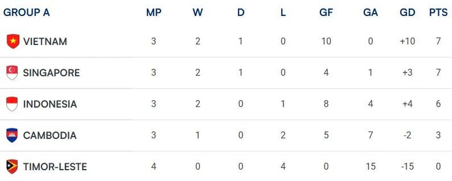
Task: Select Vietnam's +10 goal difference cell
Action: point(407,42)
